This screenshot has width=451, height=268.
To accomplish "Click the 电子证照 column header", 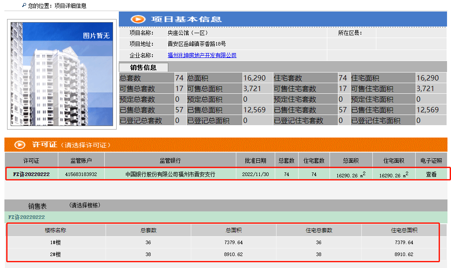I will click(x=431, y=161).
